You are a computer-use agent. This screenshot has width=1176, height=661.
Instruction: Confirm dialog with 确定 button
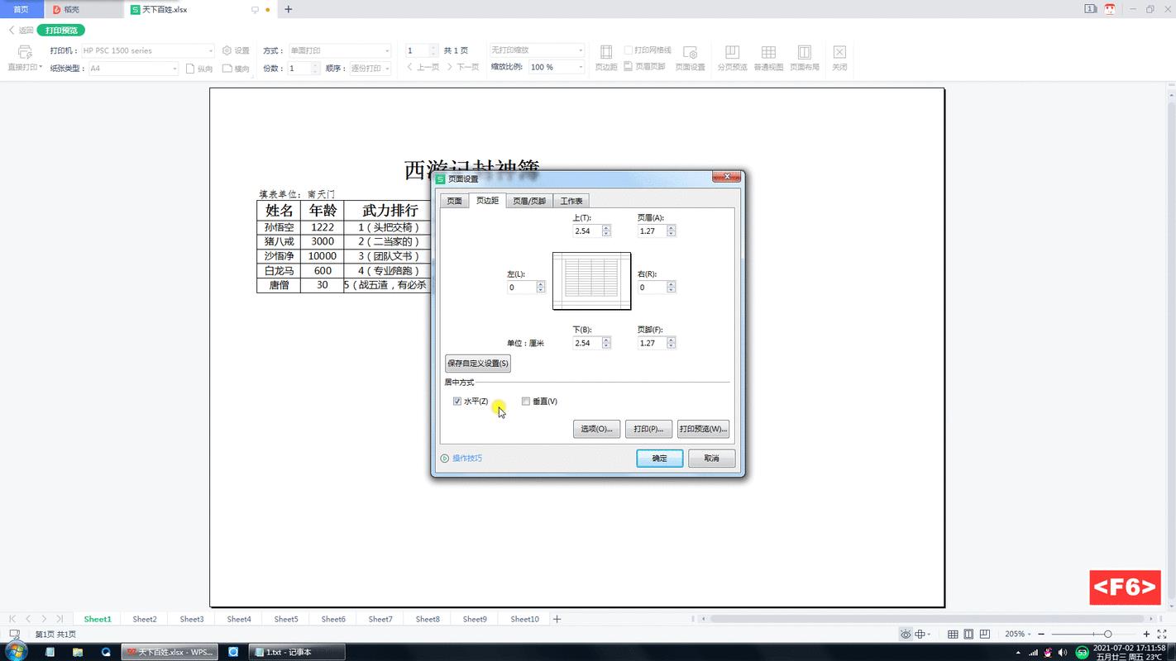pyautogui.click(x=660, y=459)
